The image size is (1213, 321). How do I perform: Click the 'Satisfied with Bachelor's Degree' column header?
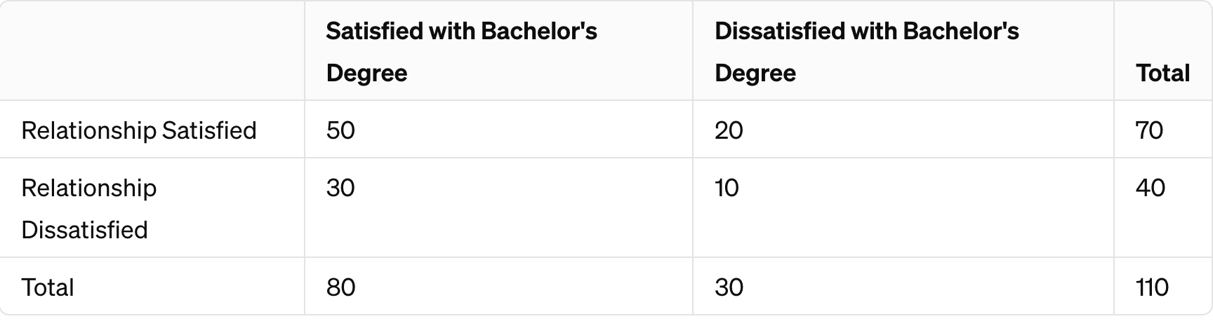(461, 52)
